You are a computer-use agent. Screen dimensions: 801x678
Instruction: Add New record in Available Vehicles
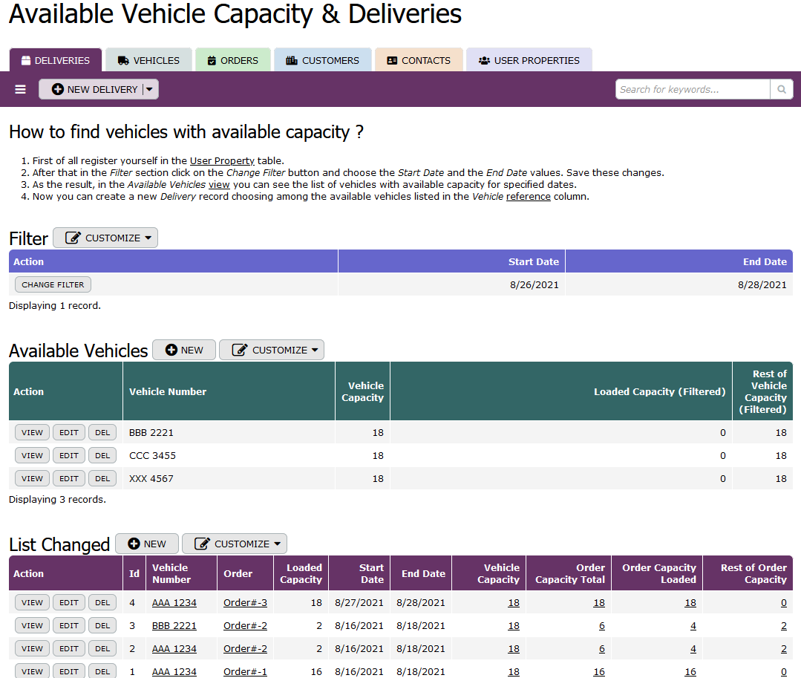183,350
